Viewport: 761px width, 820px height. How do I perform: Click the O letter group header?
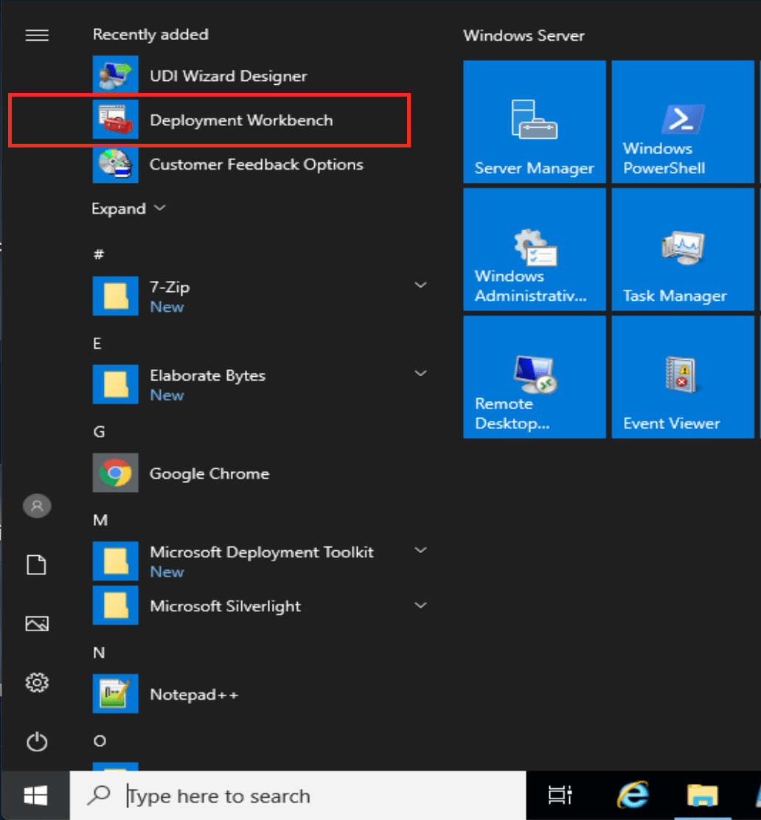point(100,740)
